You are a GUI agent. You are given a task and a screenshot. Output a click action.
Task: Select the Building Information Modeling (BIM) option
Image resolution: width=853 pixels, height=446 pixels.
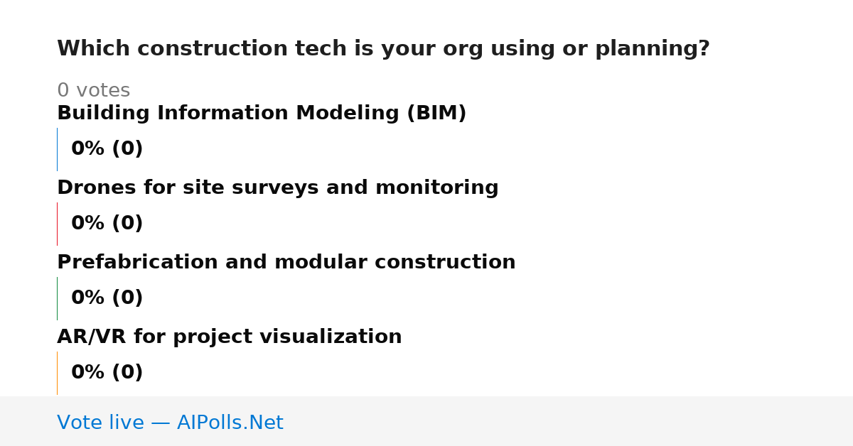(262, 114)
